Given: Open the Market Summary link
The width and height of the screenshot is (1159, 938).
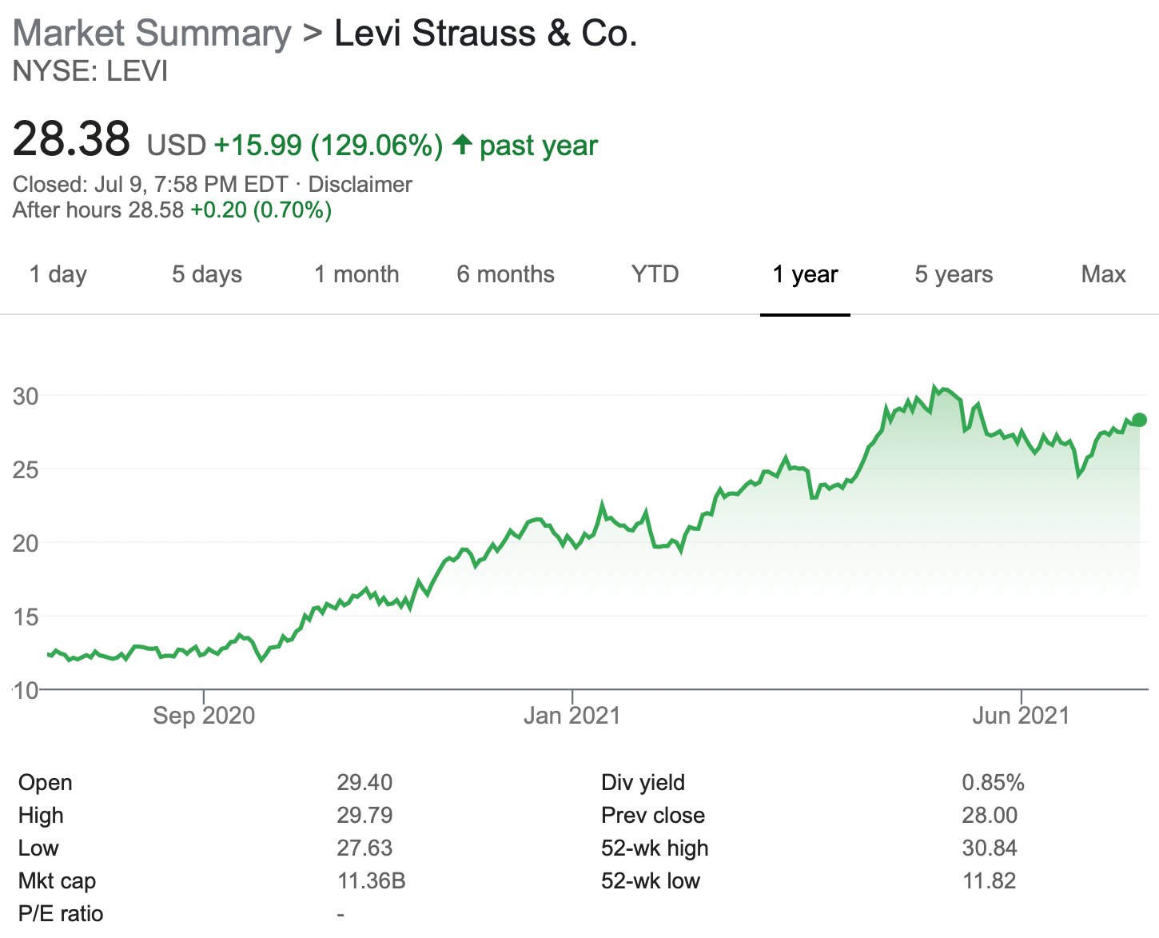Looking at the screenshot, I should point(152,34).
